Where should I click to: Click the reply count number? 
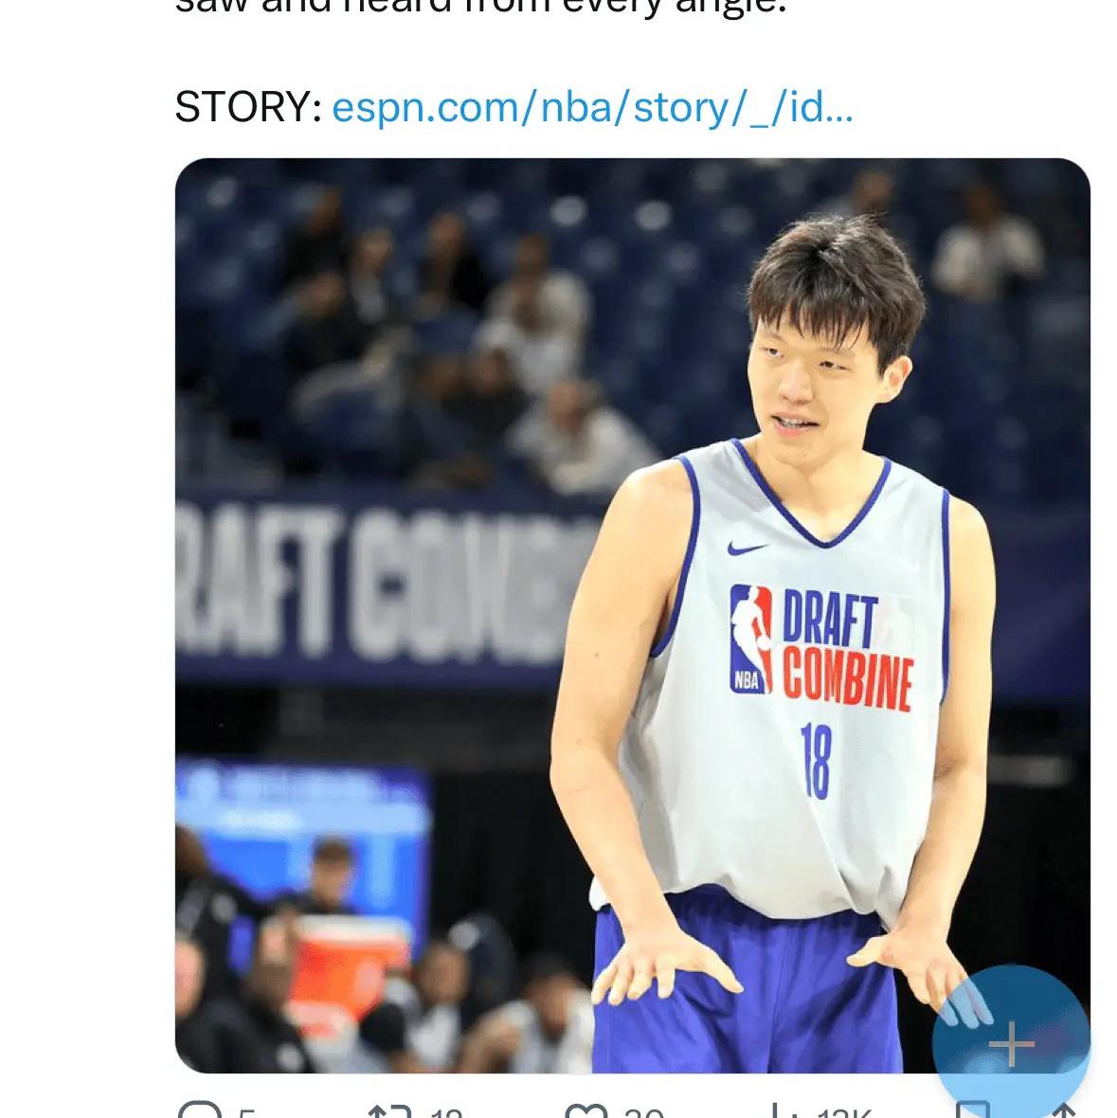(x=246, y=1113)
